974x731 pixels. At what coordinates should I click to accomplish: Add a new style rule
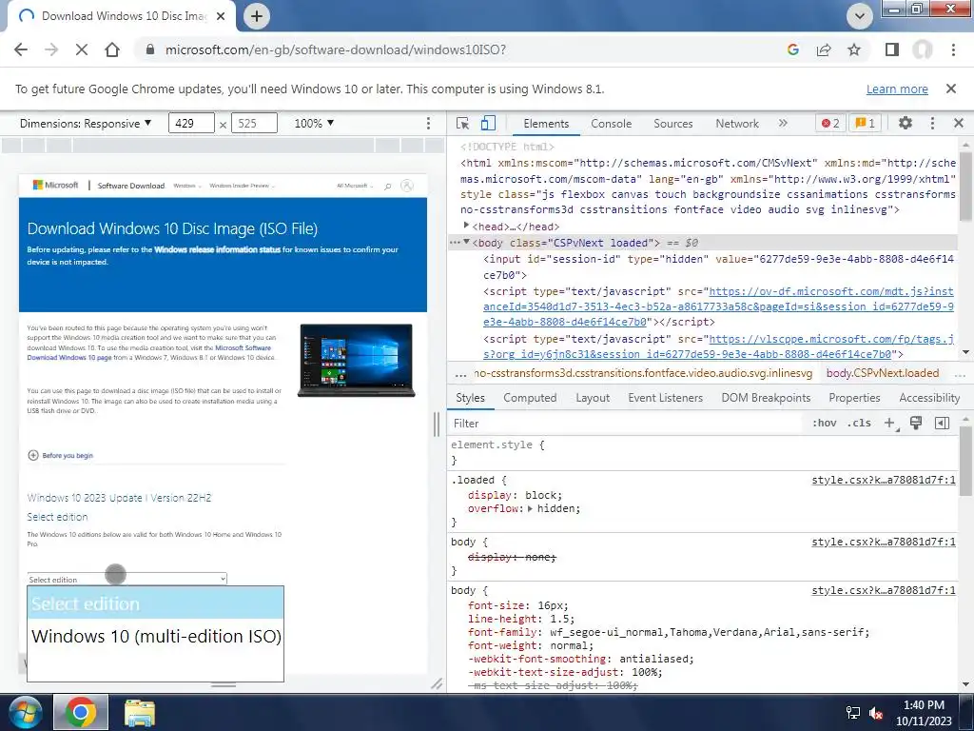coord(890,424)
